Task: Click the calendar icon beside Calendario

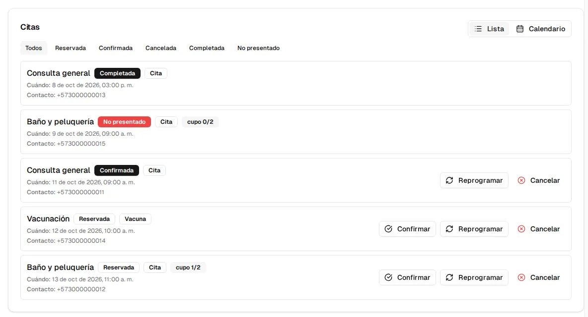Action: 520,29
